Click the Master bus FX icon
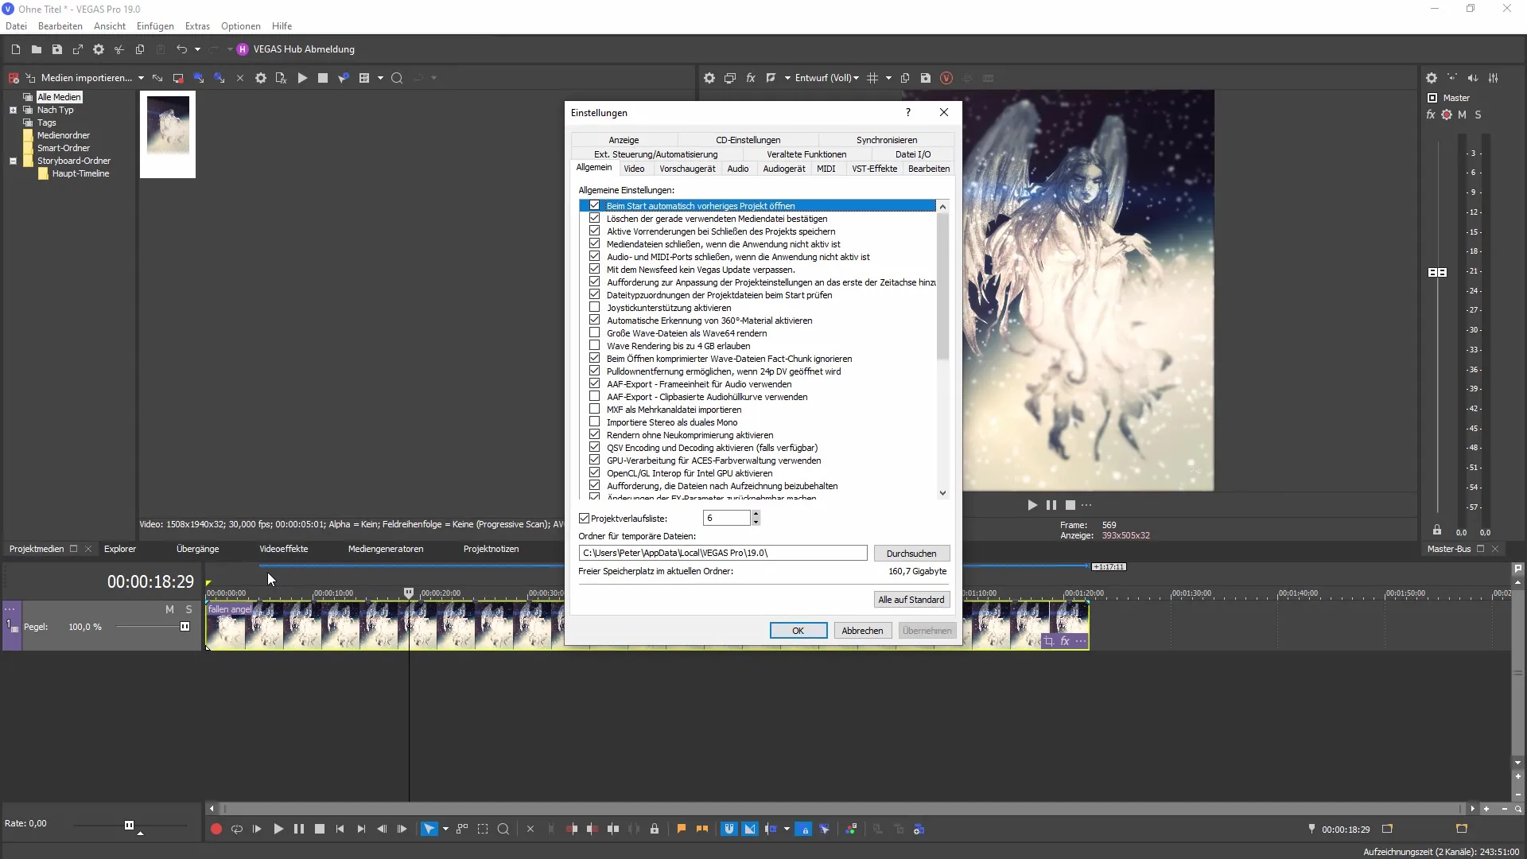Screen dimensions: 1527x859 (1431, 115)
